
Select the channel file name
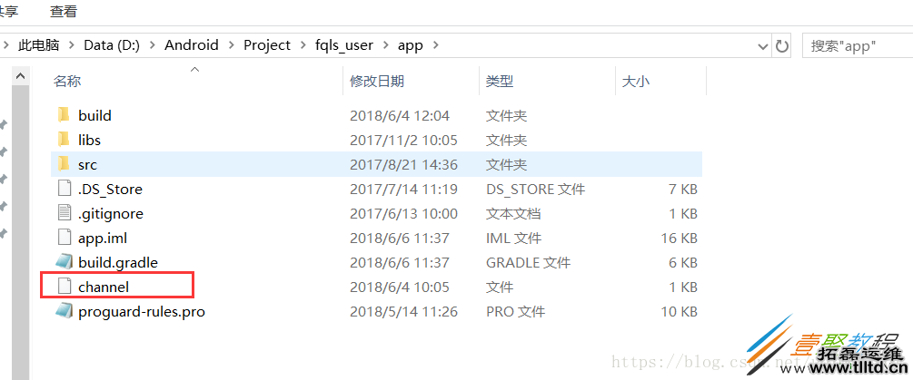click(104, 287)
